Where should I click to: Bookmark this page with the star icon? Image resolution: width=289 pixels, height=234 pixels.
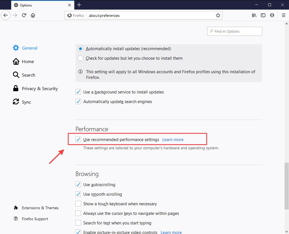pos(218,15)
